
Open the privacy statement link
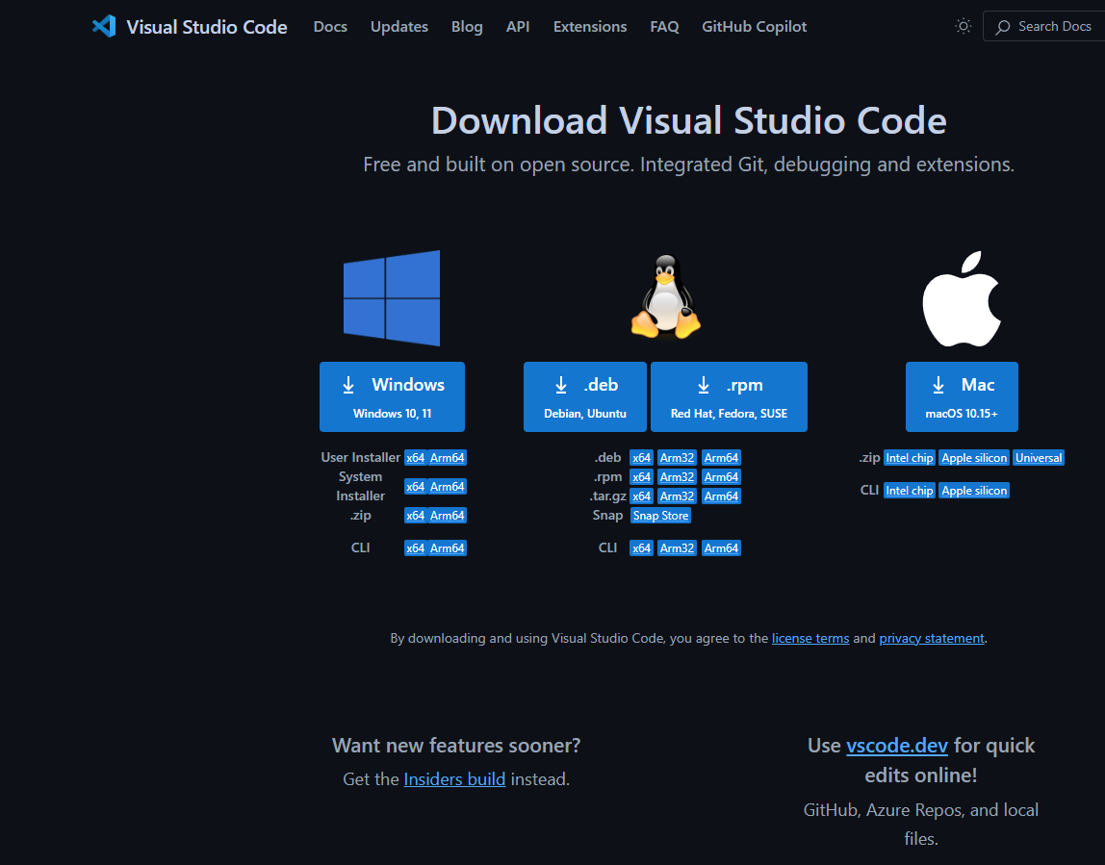[931, 638]
